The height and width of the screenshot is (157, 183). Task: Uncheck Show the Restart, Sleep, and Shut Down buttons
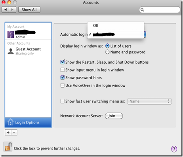coord(63,62)
